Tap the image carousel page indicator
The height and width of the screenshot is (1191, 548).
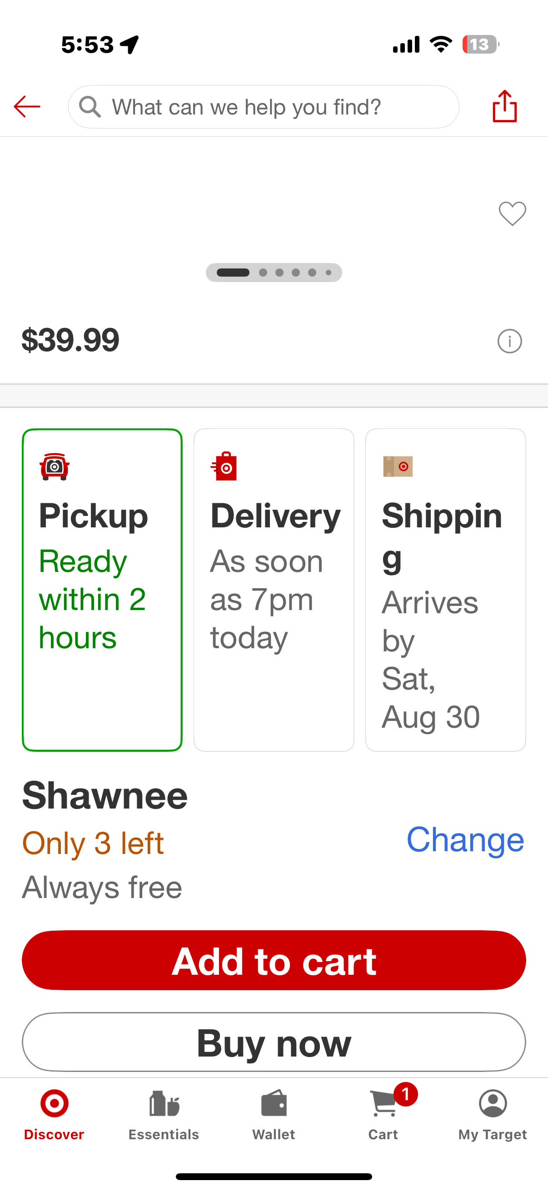click(274, 273)
